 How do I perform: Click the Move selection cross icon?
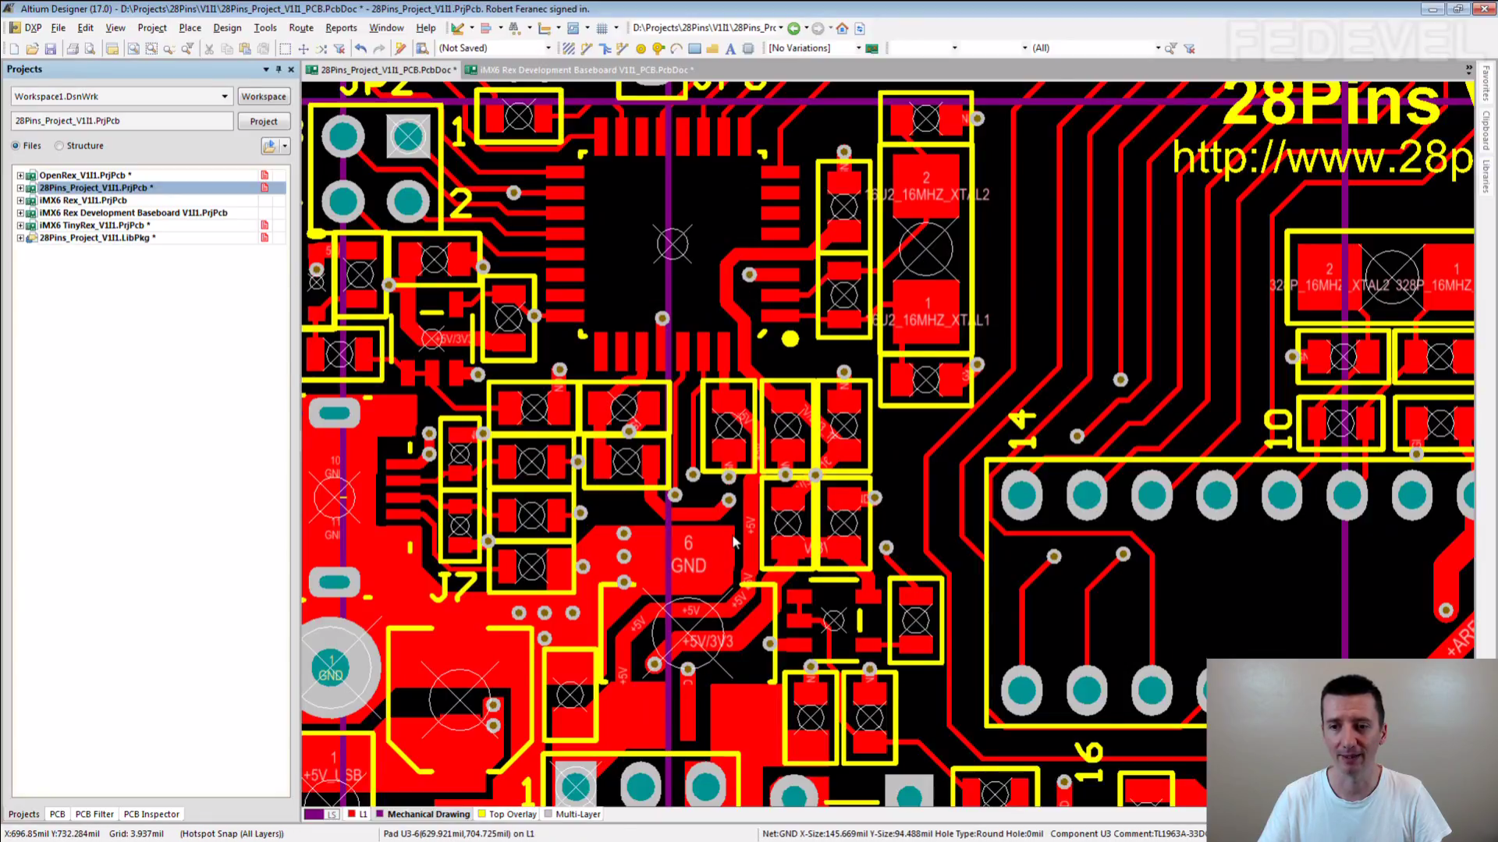pos(304,48)
